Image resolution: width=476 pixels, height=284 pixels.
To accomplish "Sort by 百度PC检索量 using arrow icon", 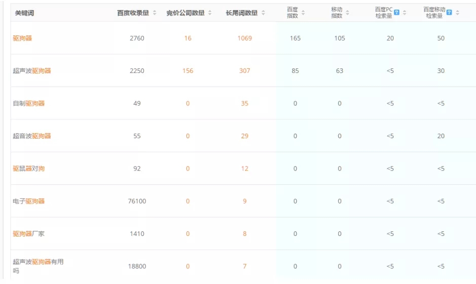I will [x=404, y=13].
